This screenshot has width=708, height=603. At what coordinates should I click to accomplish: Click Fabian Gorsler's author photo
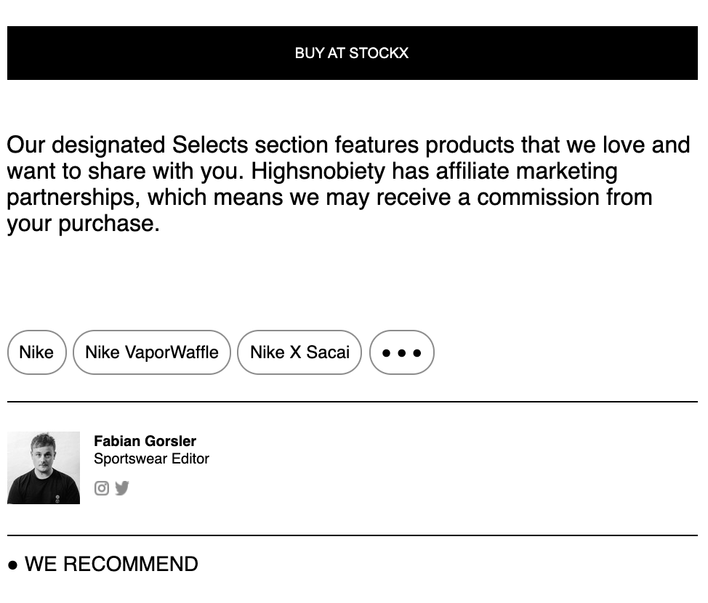click(x=44, y=468)
